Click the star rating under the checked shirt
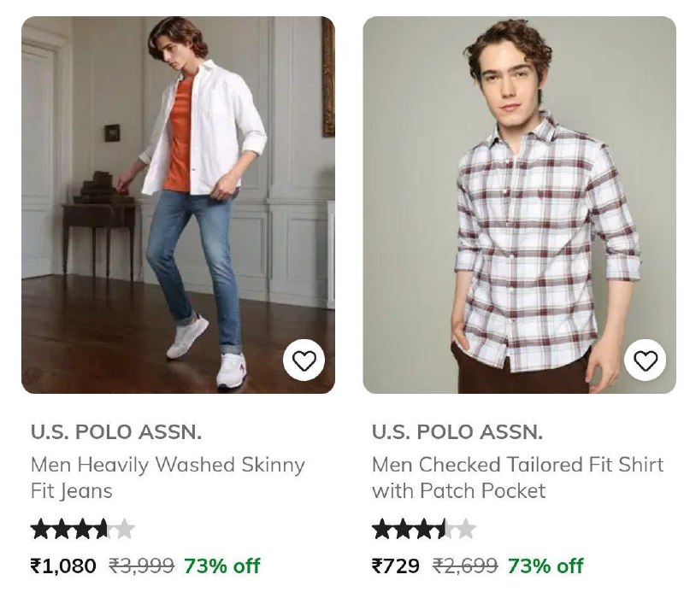 click(424, 530)
